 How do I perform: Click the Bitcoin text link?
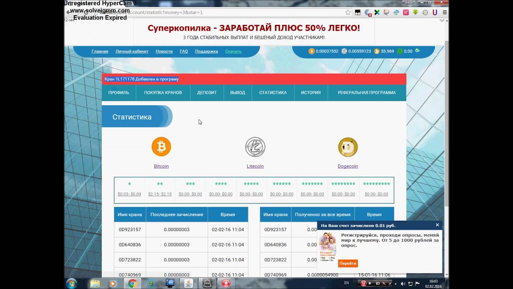pos(161,166)
